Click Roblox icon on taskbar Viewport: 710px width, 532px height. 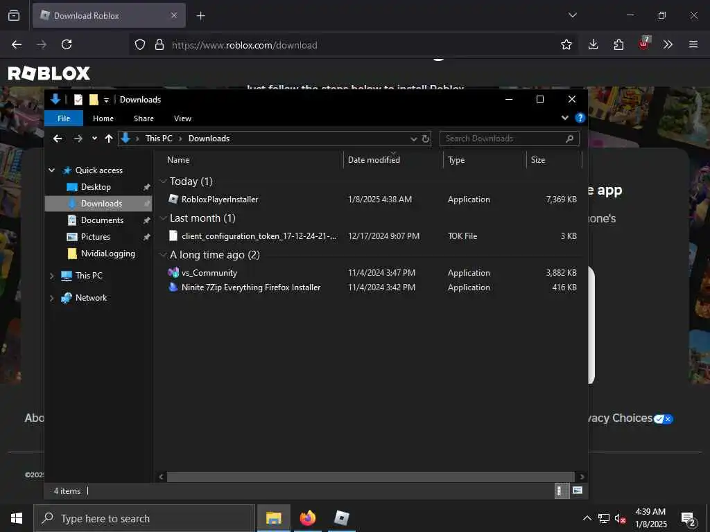click(x=341, y=518)
